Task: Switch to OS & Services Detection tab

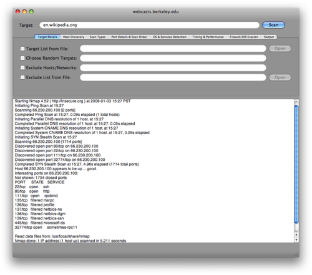Action: [x=170, y=37]
